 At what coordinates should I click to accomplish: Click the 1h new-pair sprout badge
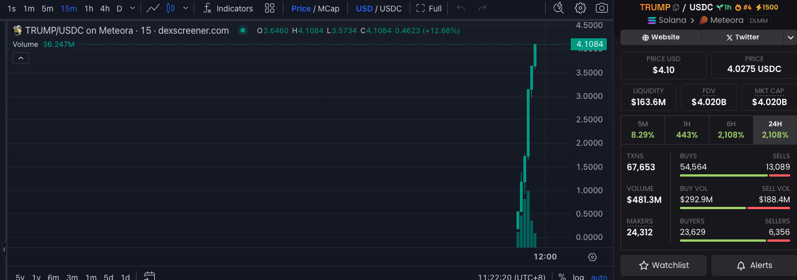(x=723, y=7)
